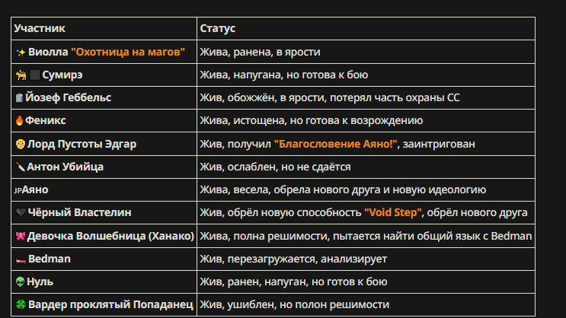Click the alien emoji beside Нуль
The image size is (566, 318).
click(21, 281)
